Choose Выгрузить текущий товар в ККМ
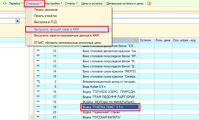The width and height of the screenshot is (199, 120). tap(69, 29)
